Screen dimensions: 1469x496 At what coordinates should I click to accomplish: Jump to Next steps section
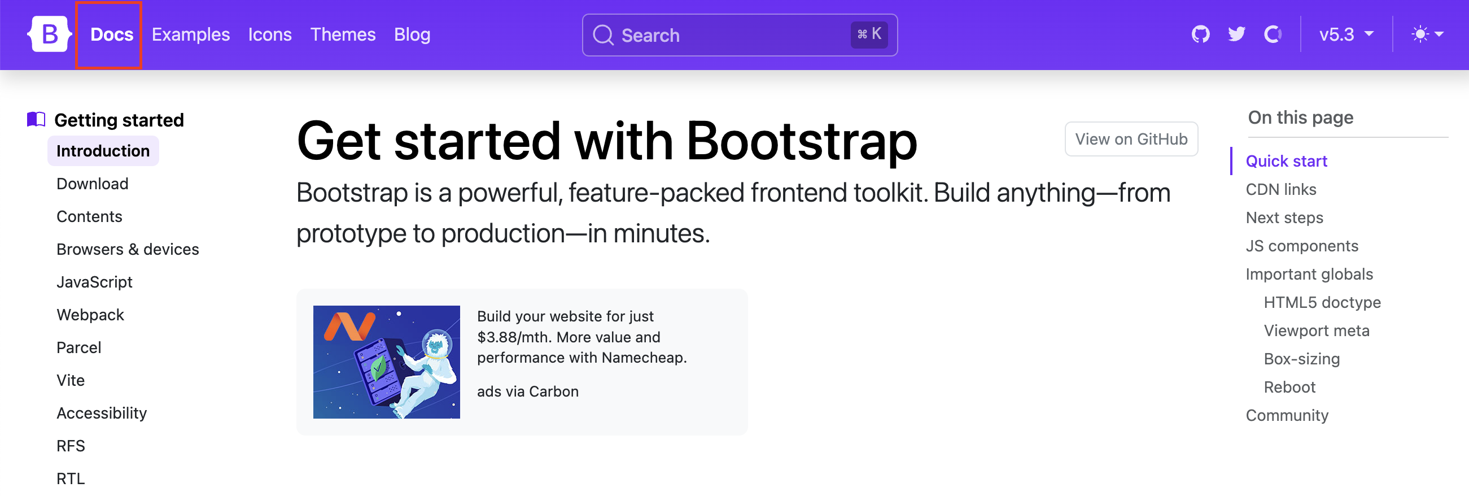(x=1284, y=217)
